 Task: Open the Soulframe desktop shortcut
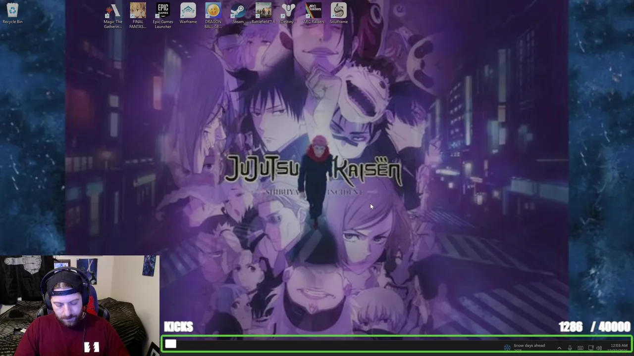click(339, 13)
